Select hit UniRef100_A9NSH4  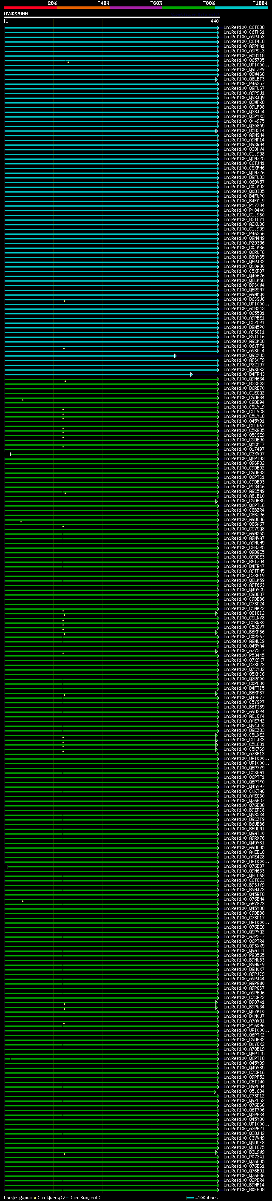point(244,135)
